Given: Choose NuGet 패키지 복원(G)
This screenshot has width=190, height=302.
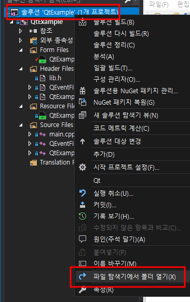Looking at the screenshot, I should (124, 103).
